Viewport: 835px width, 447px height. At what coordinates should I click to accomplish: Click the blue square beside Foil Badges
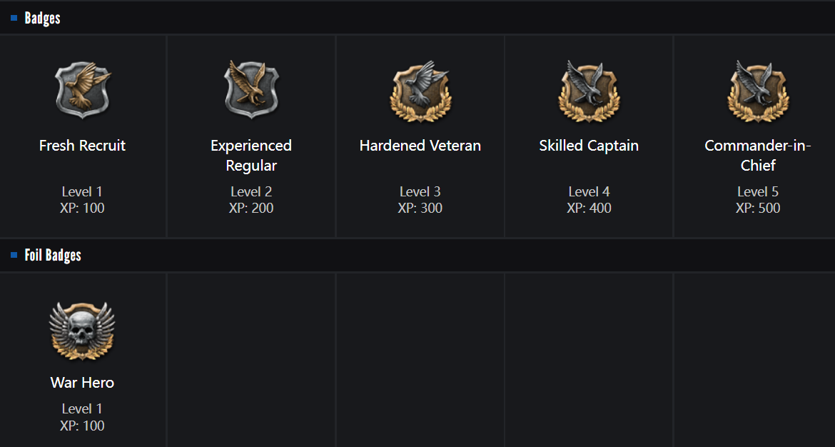pos(14,255)
